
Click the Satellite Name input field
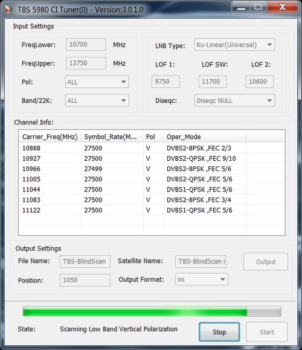[201, 261]
